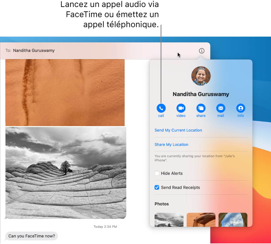The image size is (271, 244).
Task: Open the contact info icon
Action: pyautogui.click(x=240, y=108)
